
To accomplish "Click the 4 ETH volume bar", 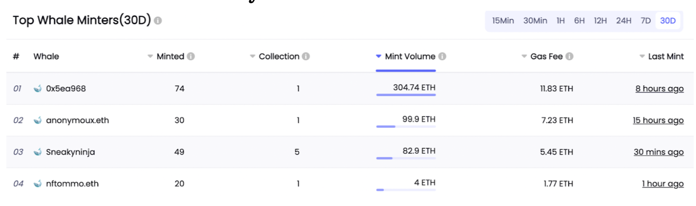I will coord(406,190).
